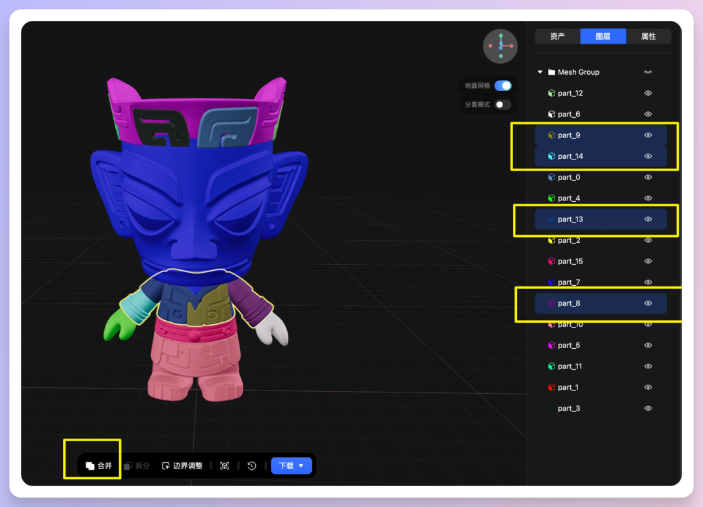Click the Mesh Group folder icon
Screen dimensions: 703x507
(x=551, y=72)
